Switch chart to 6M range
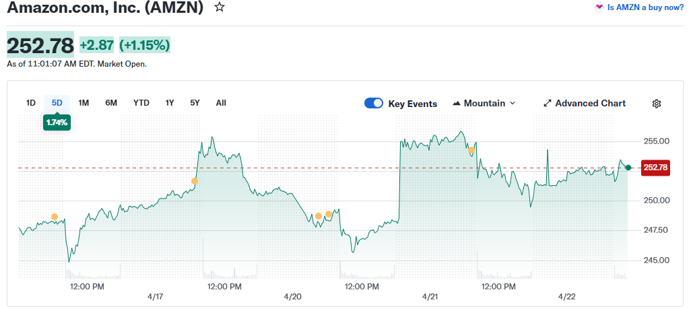Screen dimensions: 689x309 (111, 103)
